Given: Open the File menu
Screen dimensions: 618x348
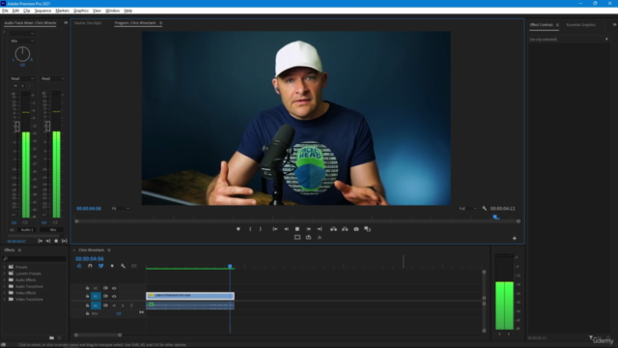Looking at the screenshot, I should pyautogui.click(x=5, y=11).
